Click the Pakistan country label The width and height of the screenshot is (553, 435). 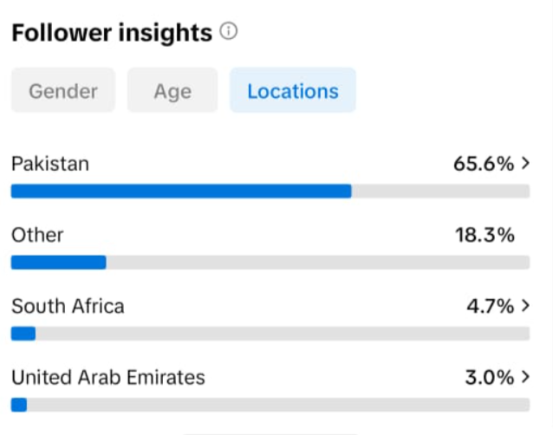point(49,163)
